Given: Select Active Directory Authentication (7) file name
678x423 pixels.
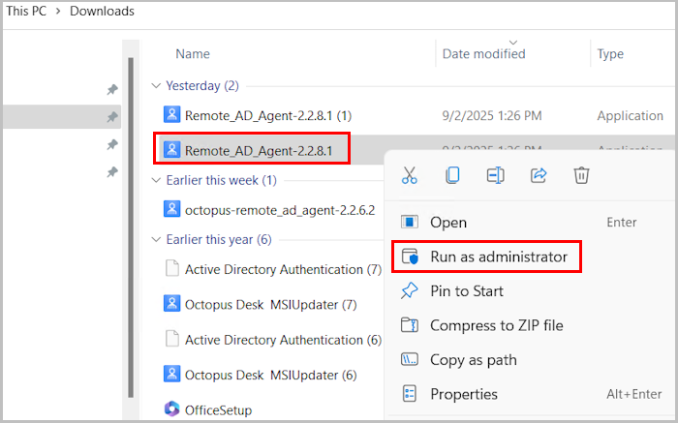Looking at the screenshot, I should pos(283,269).
